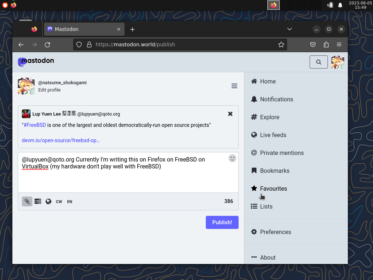Screen dimensions: 373x280
Task: Open the #FreeBSD hashtag link
Action: 35,125
